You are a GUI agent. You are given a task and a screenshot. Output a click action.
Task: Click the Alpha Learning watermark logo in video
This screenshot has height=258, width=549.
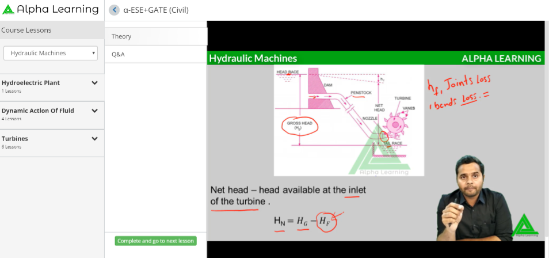click(524, 226)
